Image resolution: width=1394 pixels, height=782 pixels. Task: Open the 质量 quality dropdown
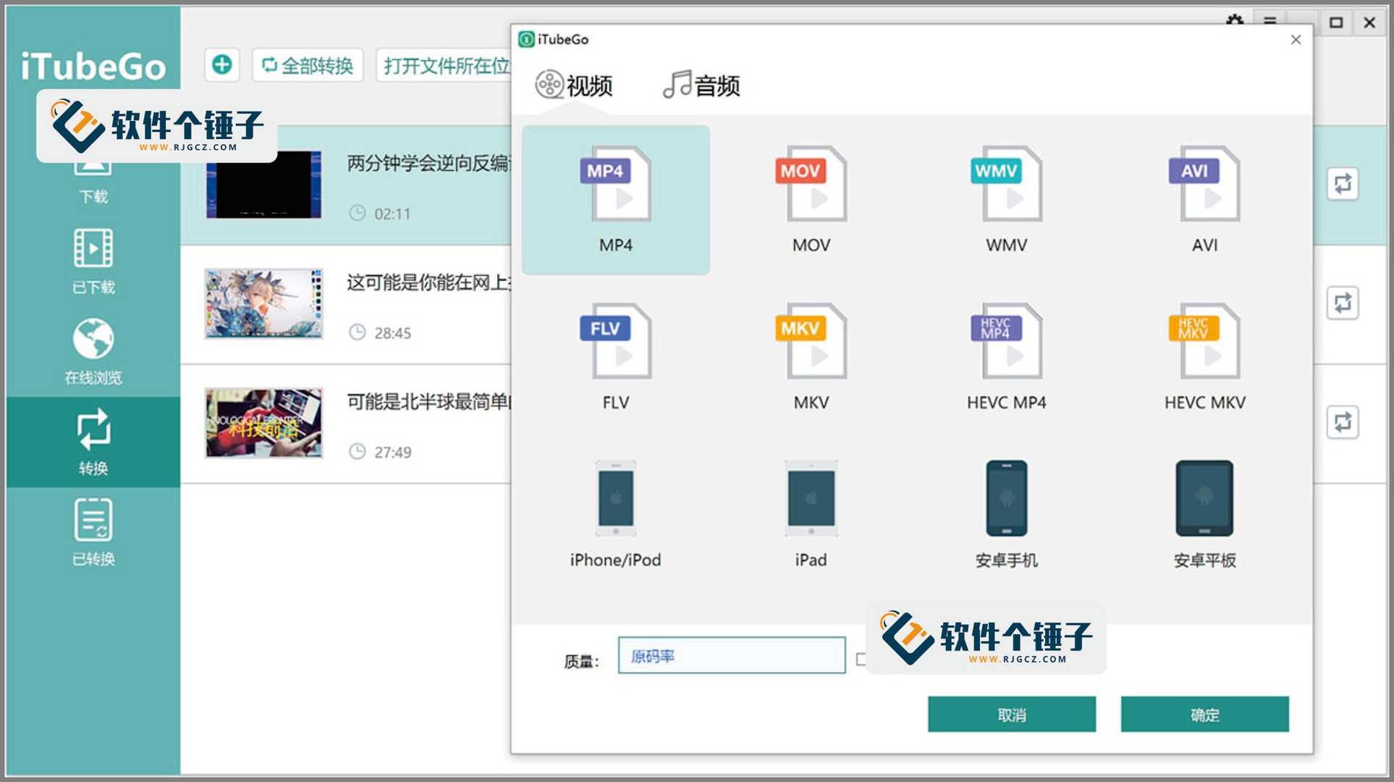click(732, 655)
